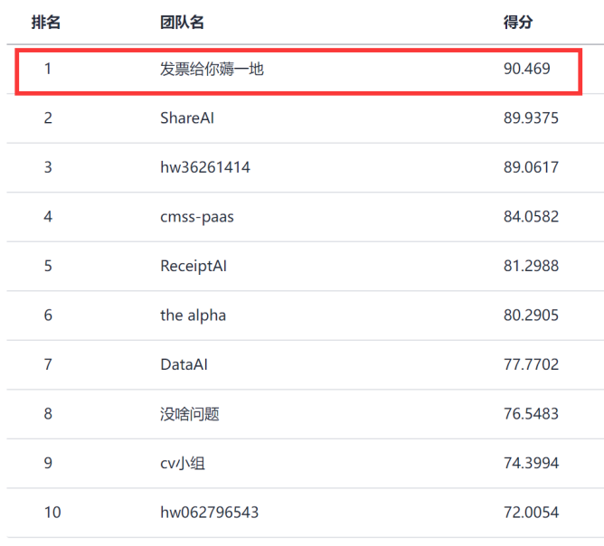Select the score 84.0582
This screenshot has height=546, width=604.
coord(531,217)
